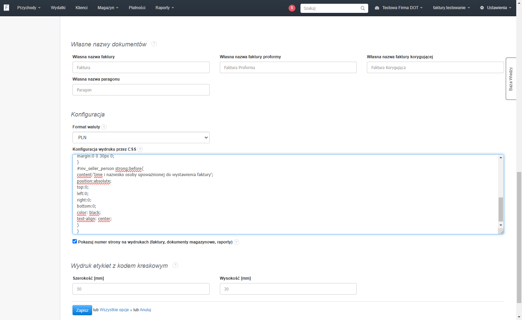The image size is (522, 320).
Task: Show help for Wydruk etykiet z kodem kreskowym
Action: [175, 265]
